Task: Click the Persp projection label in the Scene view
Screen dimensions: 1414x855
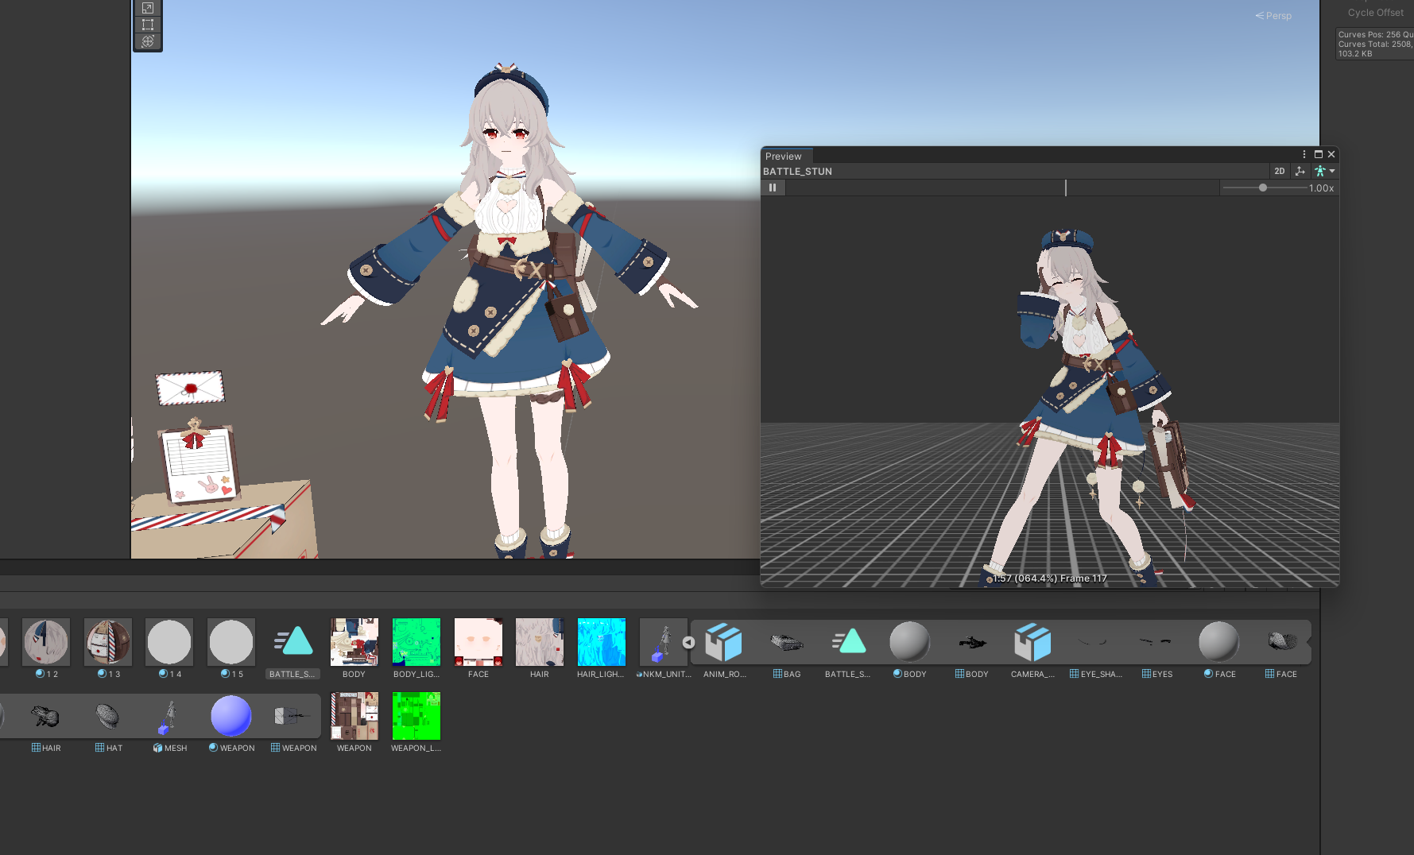Action: (x=1273, y=16)
